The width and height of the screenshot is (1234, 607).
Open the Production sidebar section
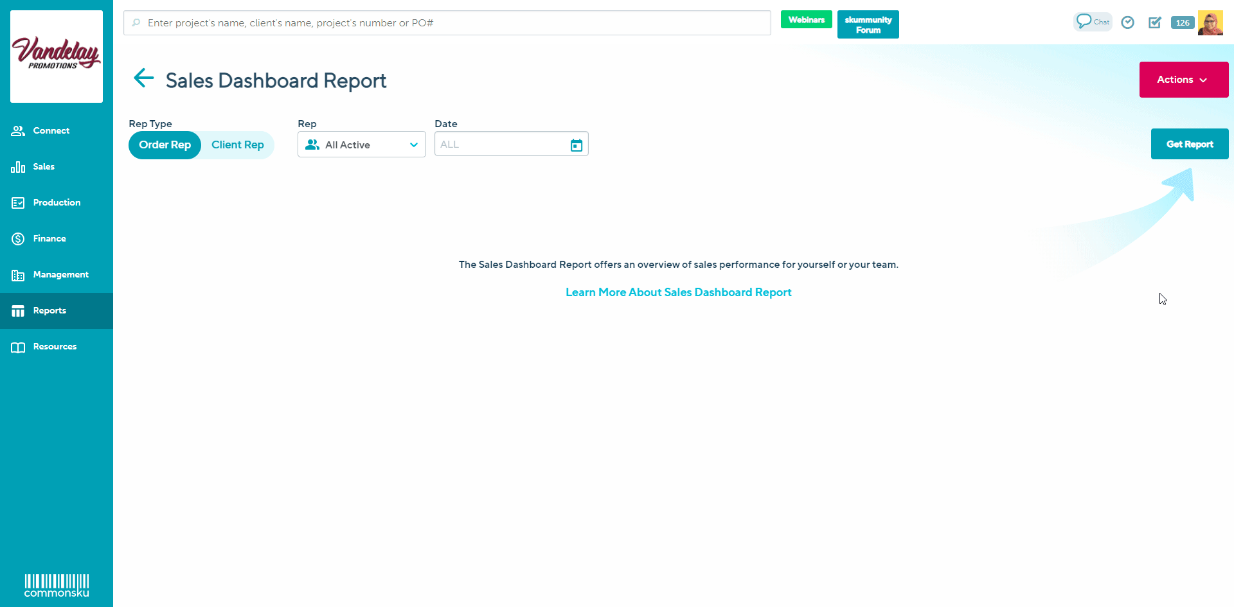tap(57, 203)
